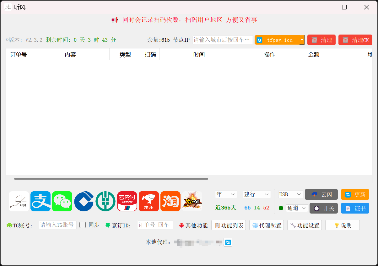Expand the tfpay.icu dropdown arrow

click(302, 40)
